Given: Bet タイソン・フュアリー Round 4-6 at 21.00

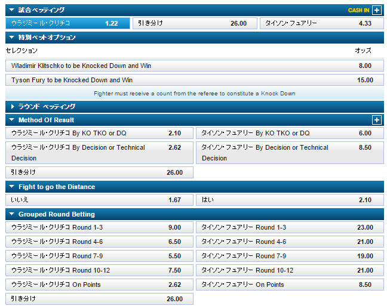Looking at the screenshot, I should (290, 242).
